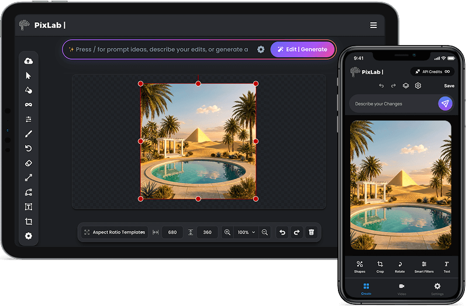466x306 pixels.
Task: Select the Rotate tool on phone
Action: (x=400, y=267)
